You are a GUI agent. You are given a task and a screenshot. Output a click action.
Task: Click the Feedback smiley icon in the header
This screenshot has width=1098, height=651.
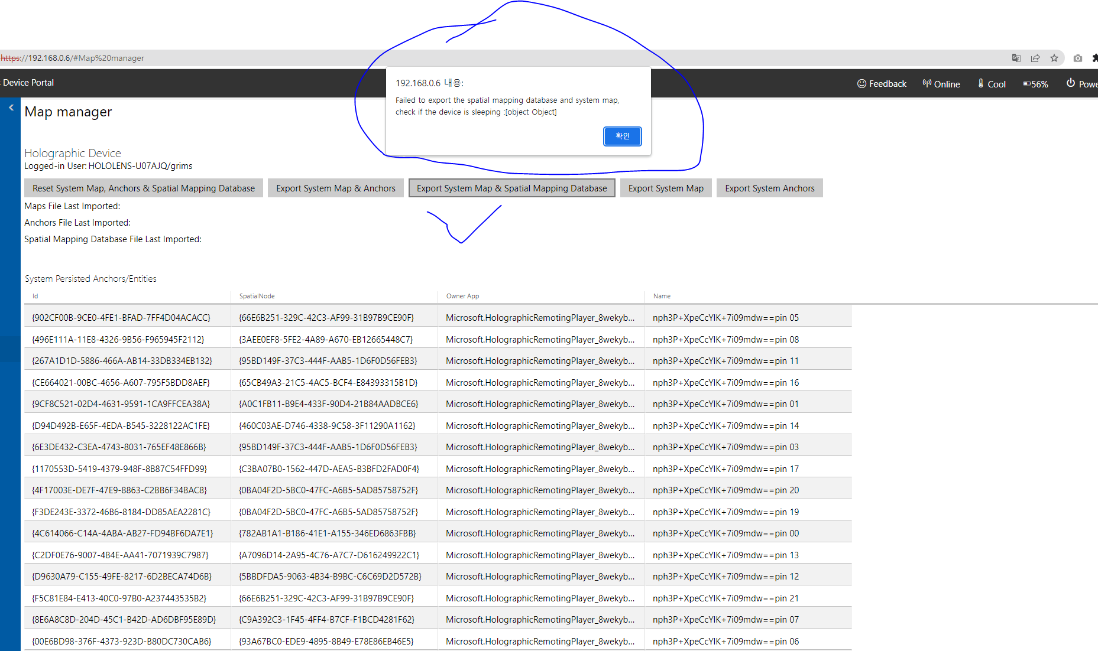coord(862,83)
